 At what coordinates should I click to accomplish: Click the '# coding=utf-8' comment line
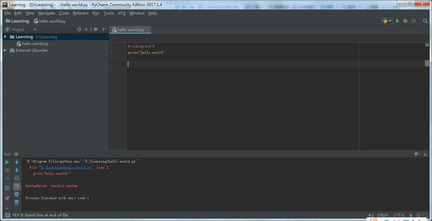point(141,46)
